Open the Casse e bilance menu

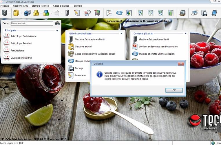click(61, 6)
